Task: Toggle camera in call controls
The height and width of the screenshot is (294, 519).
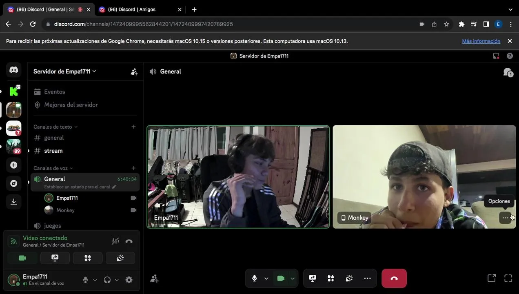Action: 281,278
